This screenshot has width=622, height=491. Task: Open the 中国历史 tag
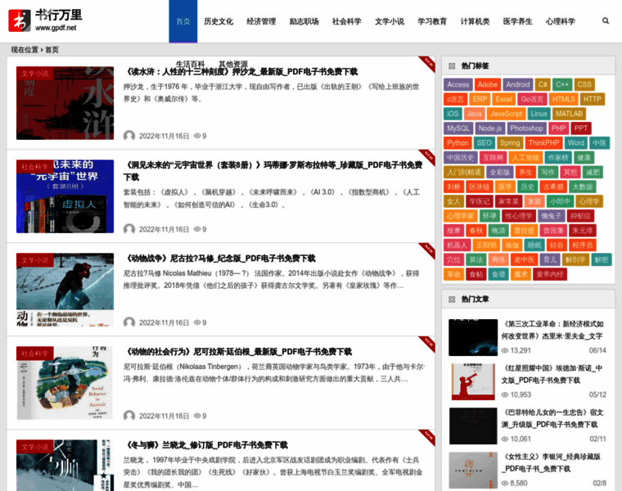[460, 158]
